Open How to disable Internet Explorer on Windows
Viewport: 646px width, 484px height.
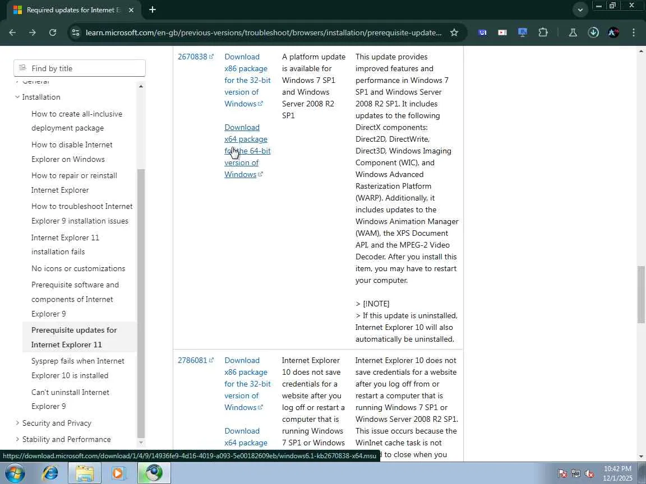point(72,152)
